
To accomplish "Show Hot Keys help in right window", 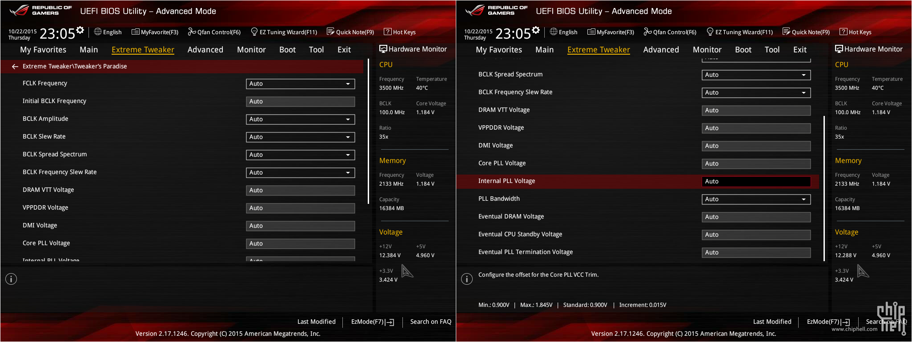I will tap(856, 32).
